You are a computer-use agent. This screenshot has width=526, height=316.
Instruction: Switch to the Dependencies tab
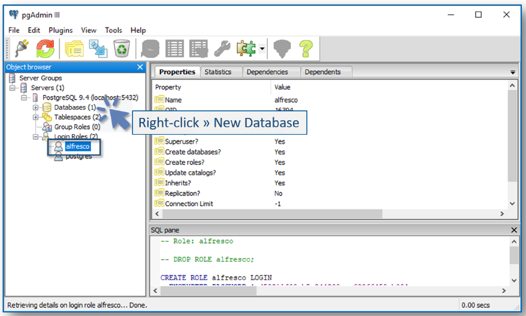coord(267,72)
